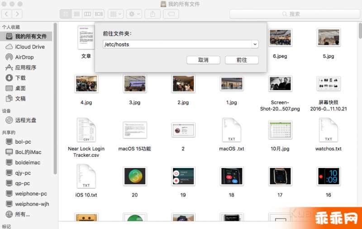The image size is (362, 229).
Task: Click the edit tags toolbar button
Action: (171, 14)
